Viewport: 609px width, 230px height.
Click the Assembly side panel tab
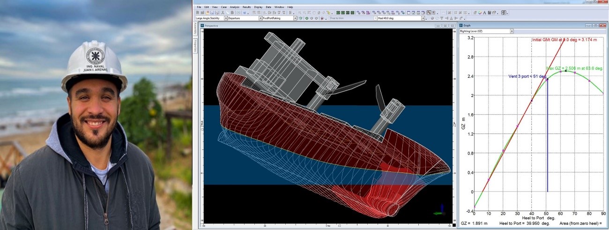[195, 29]
